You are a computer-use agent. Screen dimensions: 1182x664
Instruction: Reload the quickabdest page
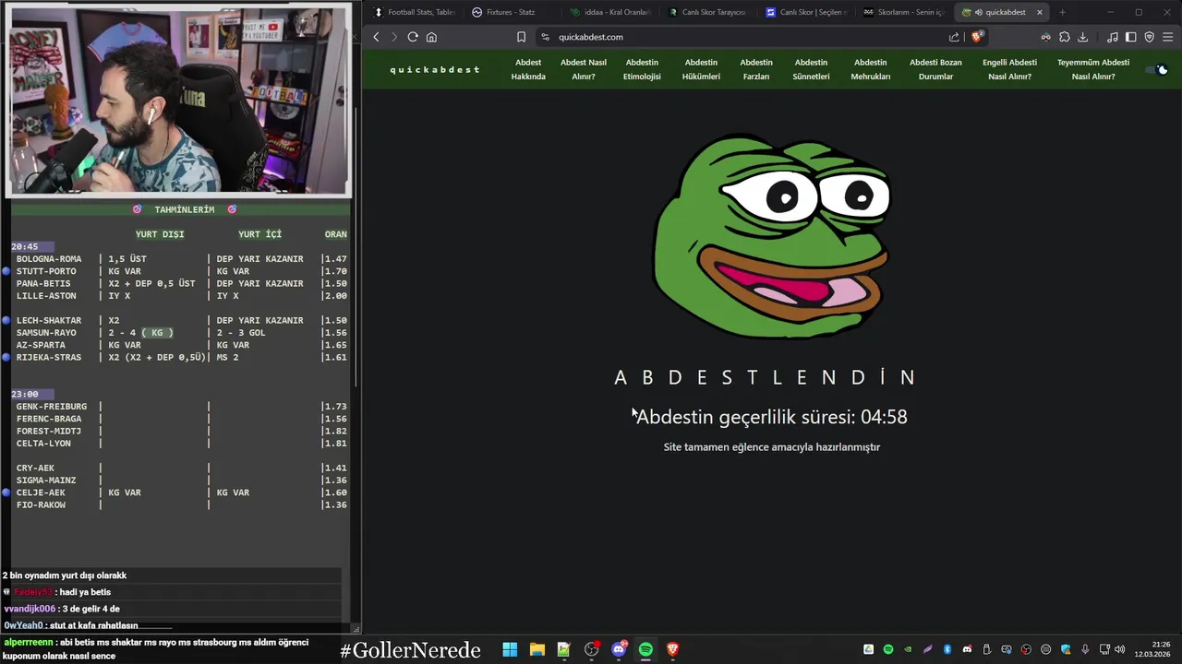pos(413,37)
